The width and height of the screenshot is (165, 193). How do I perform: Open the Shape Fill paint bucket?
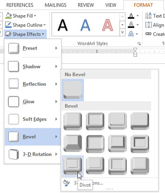(8, 16)
